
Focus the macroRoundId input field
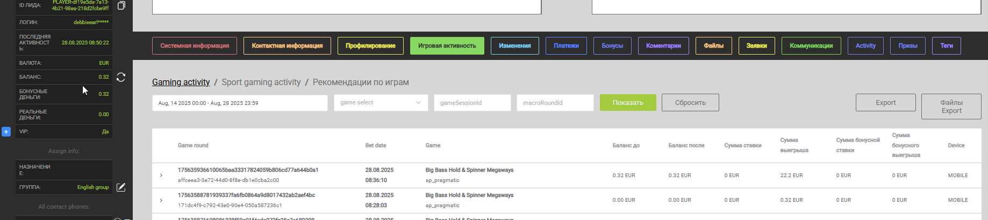click(555, 103)
